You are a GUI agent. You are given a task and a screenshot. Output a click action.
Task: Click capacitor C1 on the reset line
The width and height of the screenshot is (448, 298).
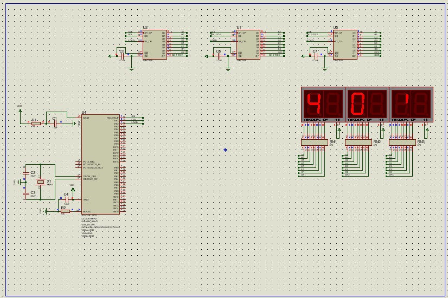[55, 124]
